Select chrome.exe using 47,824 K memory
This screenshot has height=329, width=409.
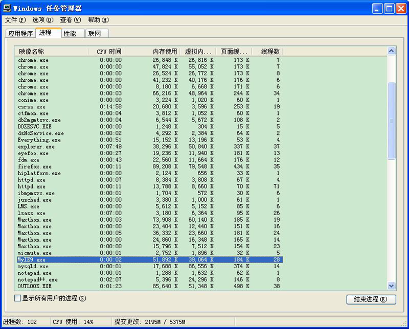150,67
